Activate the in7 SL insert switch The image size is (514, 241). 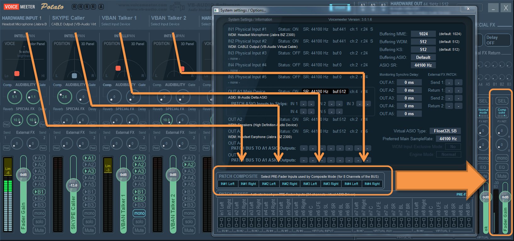(x=386, y=223)
